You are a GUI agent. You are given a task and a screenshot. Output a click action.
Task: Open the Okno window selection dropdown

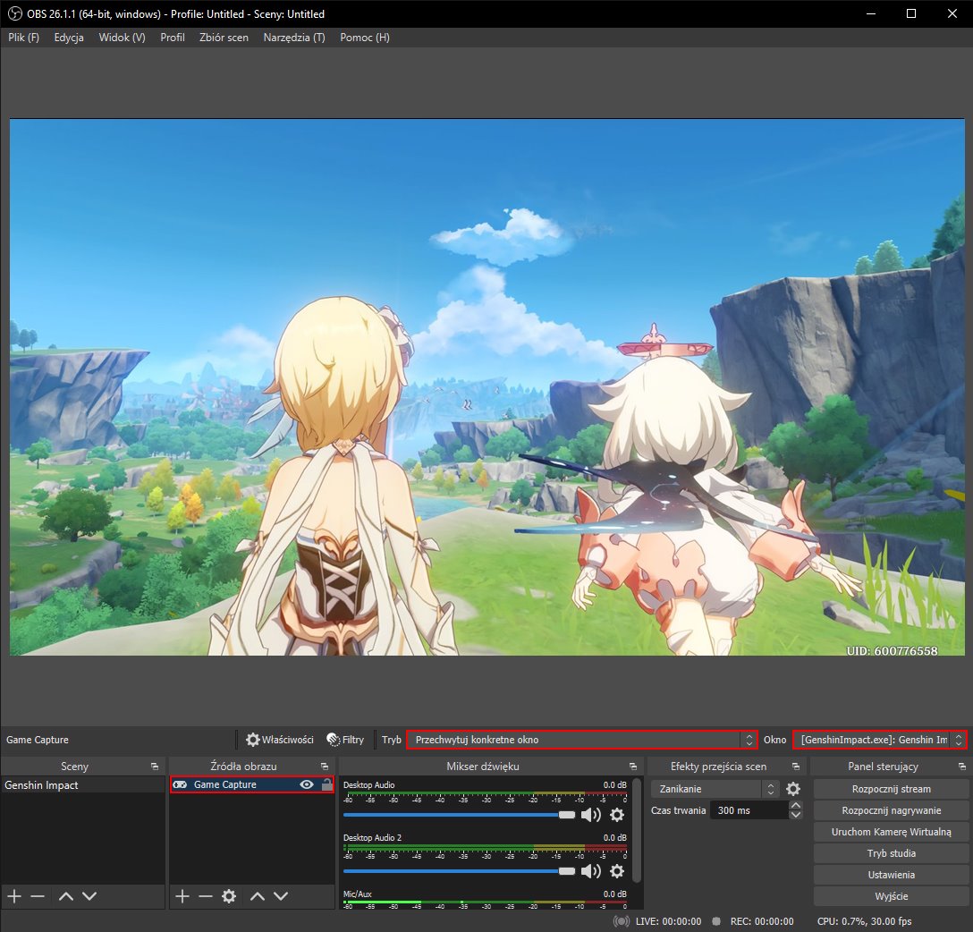880,740
